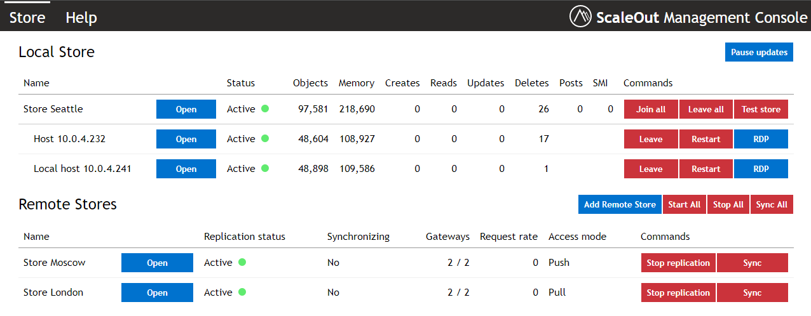
Task: Click Join all for Store Seattle
Action: 651,109
